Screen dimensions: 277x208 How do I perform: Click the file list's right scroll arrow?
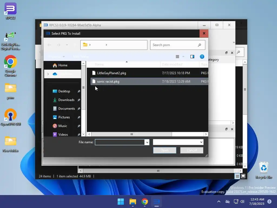pos(206,134)
